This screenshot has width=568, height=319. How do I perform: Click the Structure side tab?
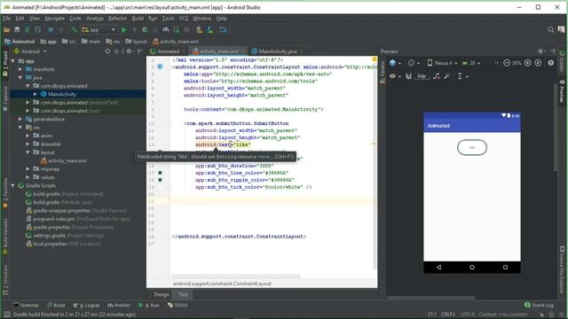coord(5,279)
